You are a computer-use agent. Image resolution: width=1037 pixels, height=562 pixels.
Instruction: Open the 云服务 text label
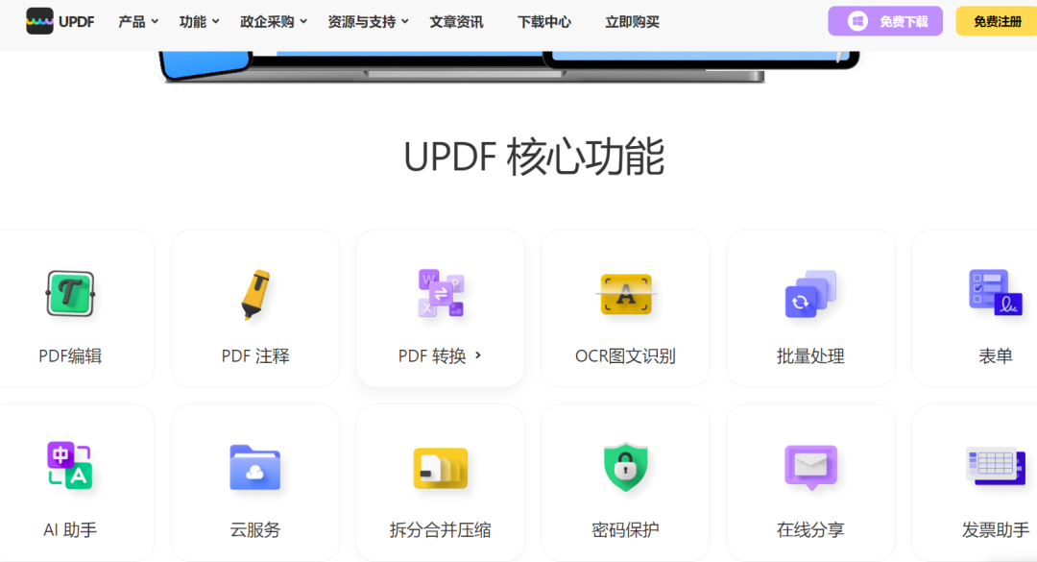click(255, 529)
